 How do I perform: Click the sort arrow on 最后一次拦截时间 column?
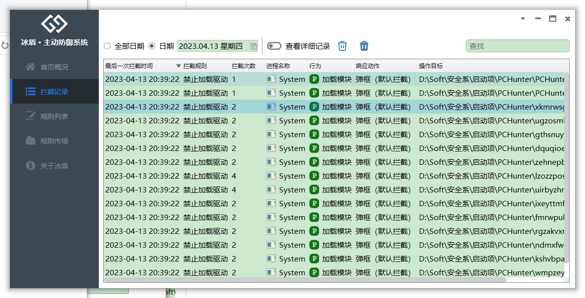178,65
